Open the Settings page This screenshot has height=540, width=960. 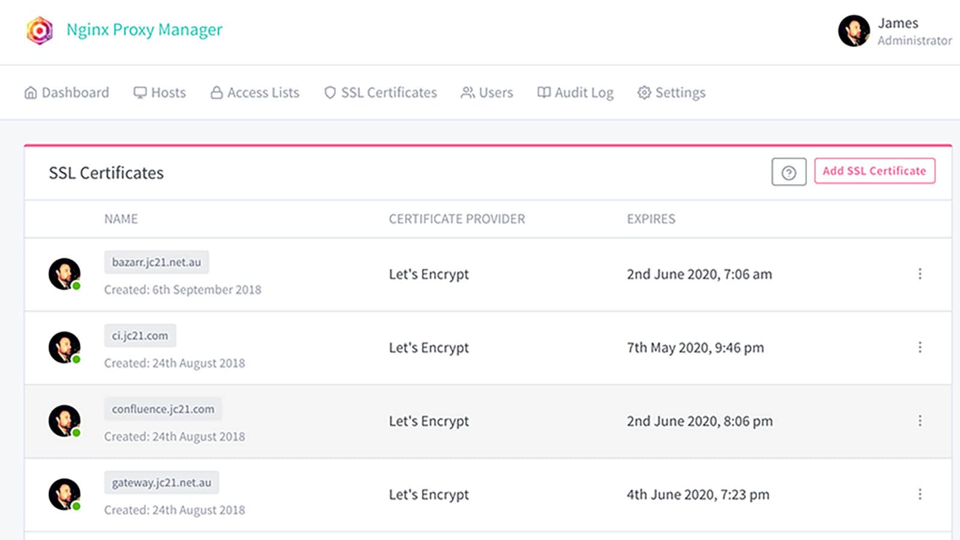(x=671, y=92)
